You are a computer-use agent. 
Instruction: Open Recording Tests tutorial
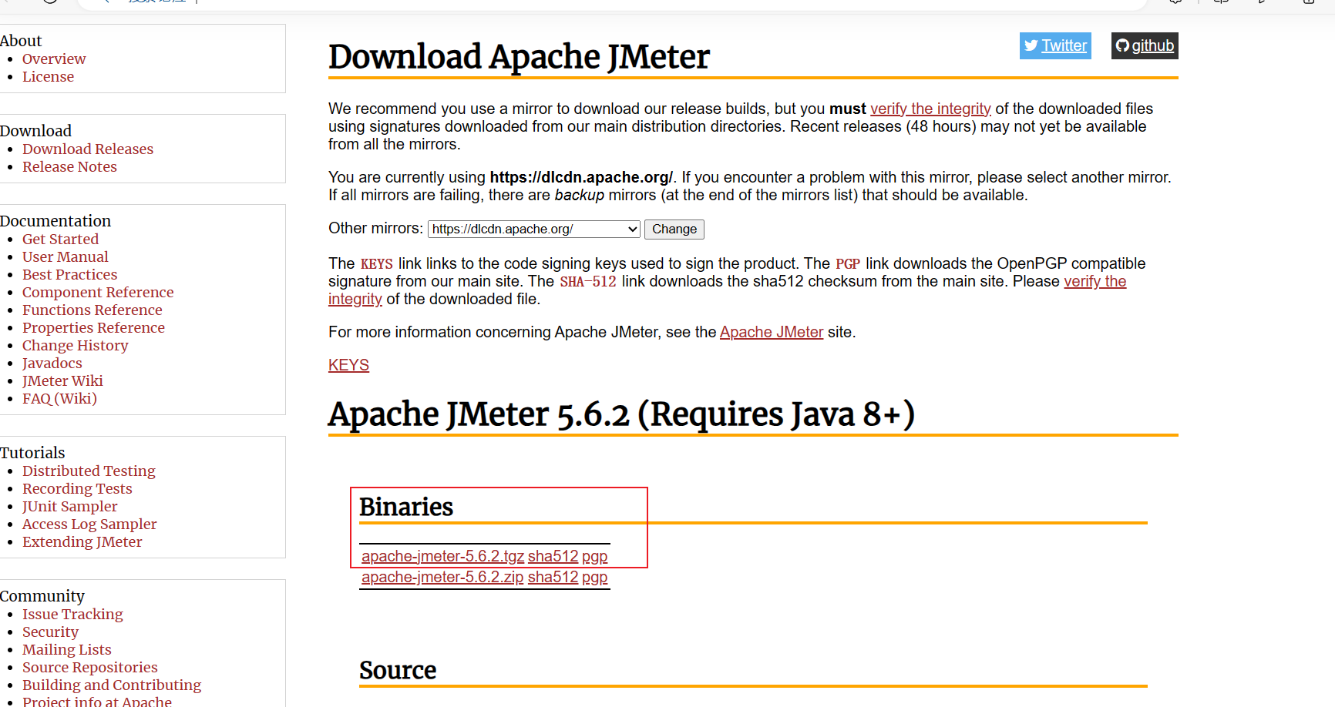(77, 489)
